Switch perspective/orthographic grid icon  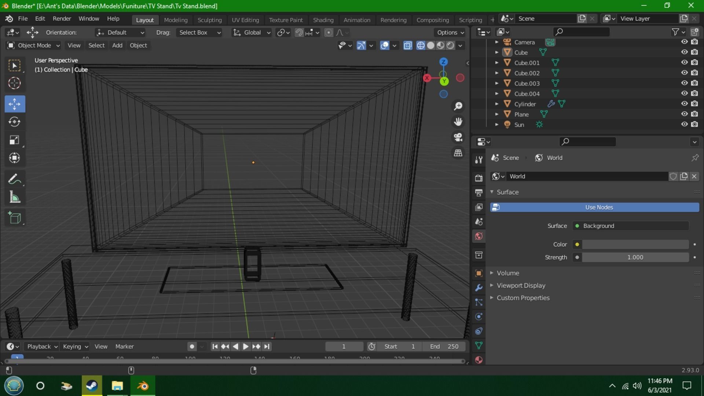pyautogui.click(x=458, y=153)
